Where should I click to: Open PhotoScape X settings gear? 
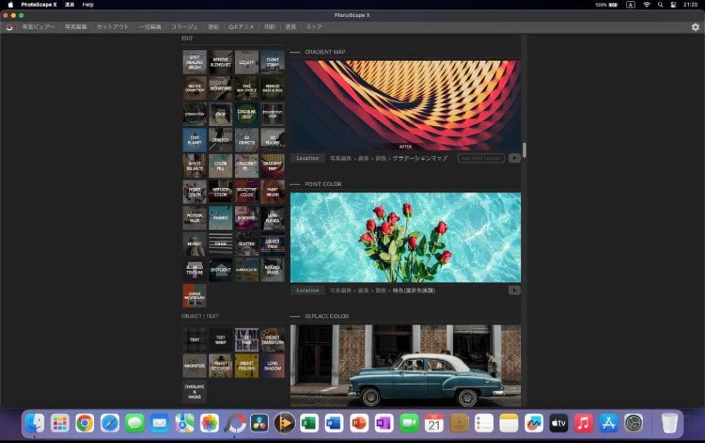point(696,27)
